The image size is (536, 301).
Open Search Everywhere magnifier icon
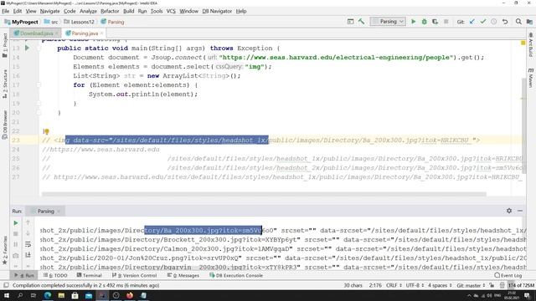click(x=518, y=22)
